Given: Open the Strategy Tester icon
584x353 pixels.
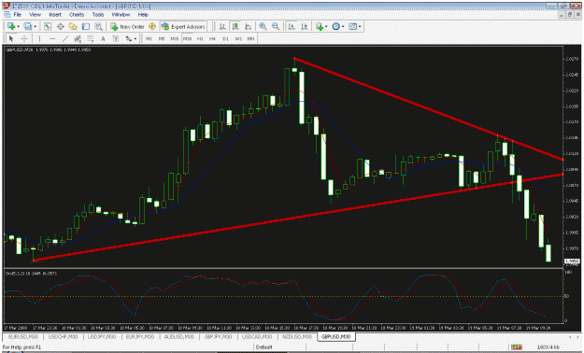Looking at the screenshot, I should point(98,26).
